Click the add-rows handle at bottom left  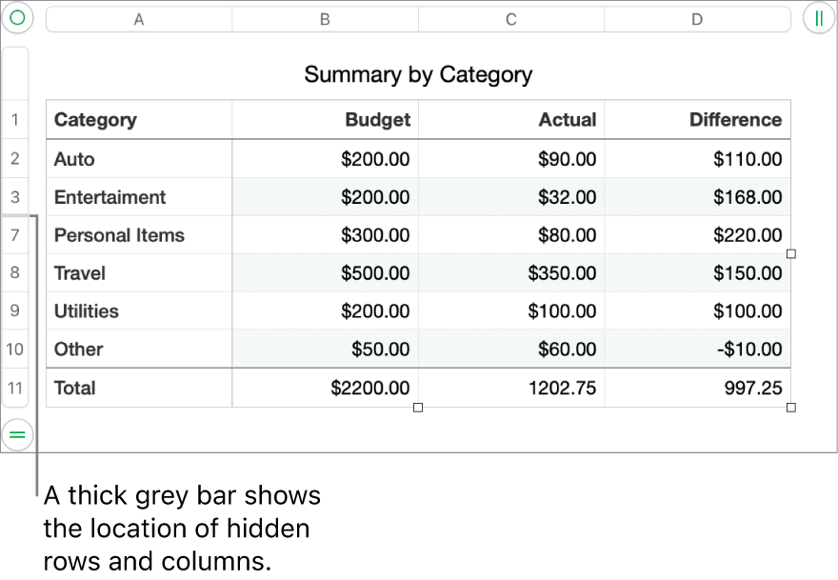tap(17, 435)
